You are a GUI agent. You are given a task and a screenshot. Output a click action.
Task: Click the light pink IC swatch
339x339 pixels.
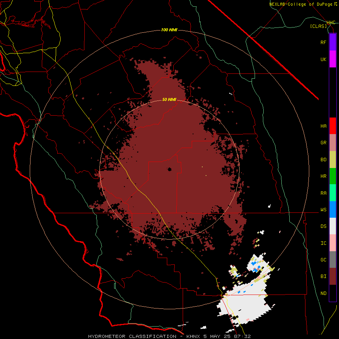pos(333,243)
